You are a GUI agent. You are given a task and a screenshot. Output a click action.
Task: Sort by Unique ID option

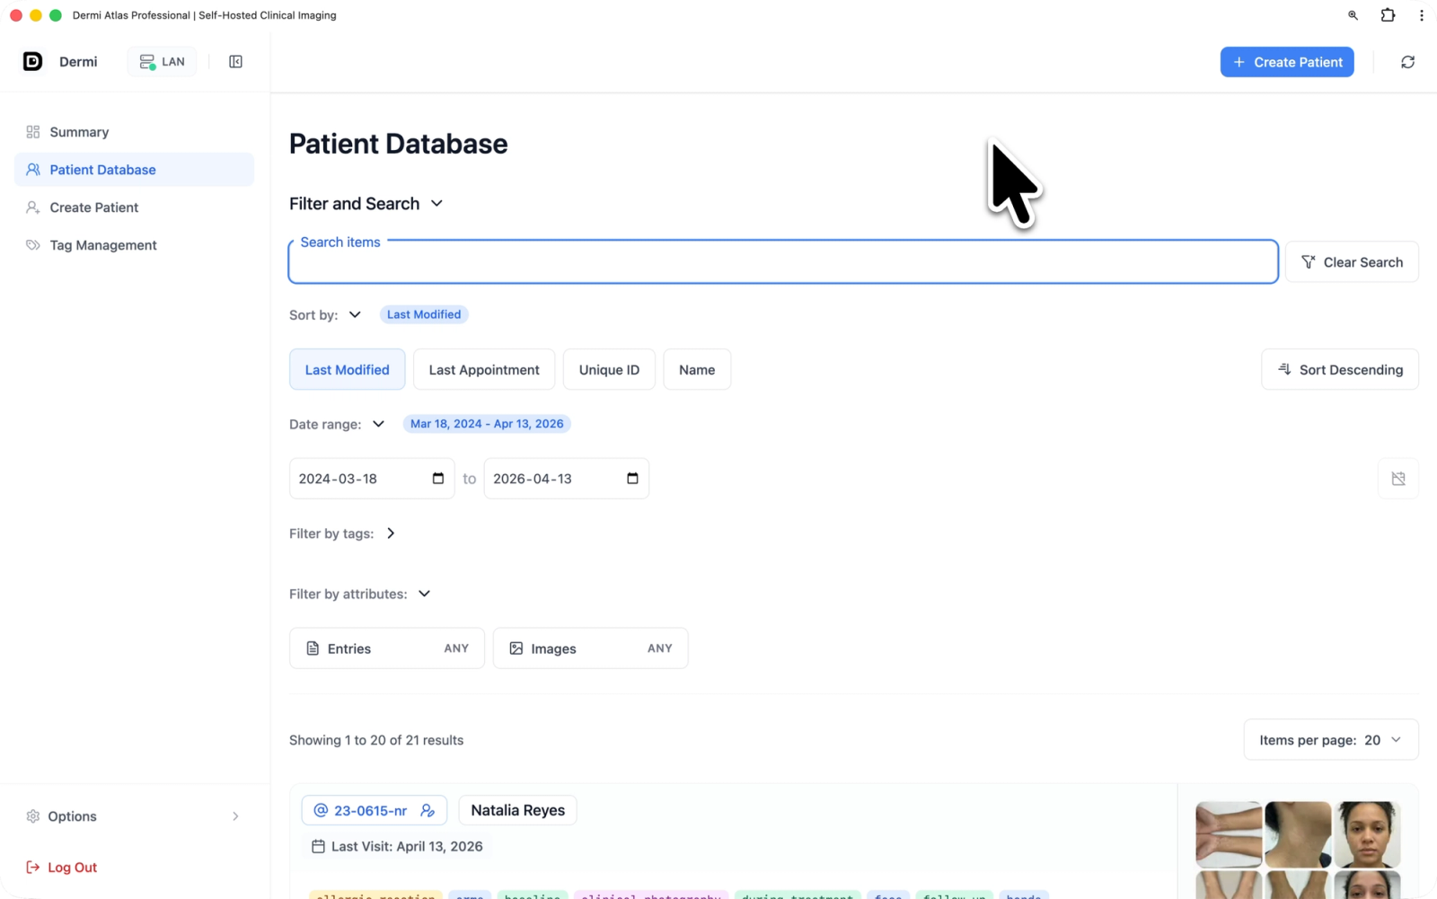pyautogui.click(x=609, y=369)
